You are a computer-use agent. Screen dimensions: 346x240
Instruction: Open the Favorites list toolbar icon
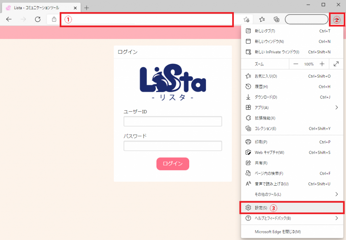tap(262, 19)
